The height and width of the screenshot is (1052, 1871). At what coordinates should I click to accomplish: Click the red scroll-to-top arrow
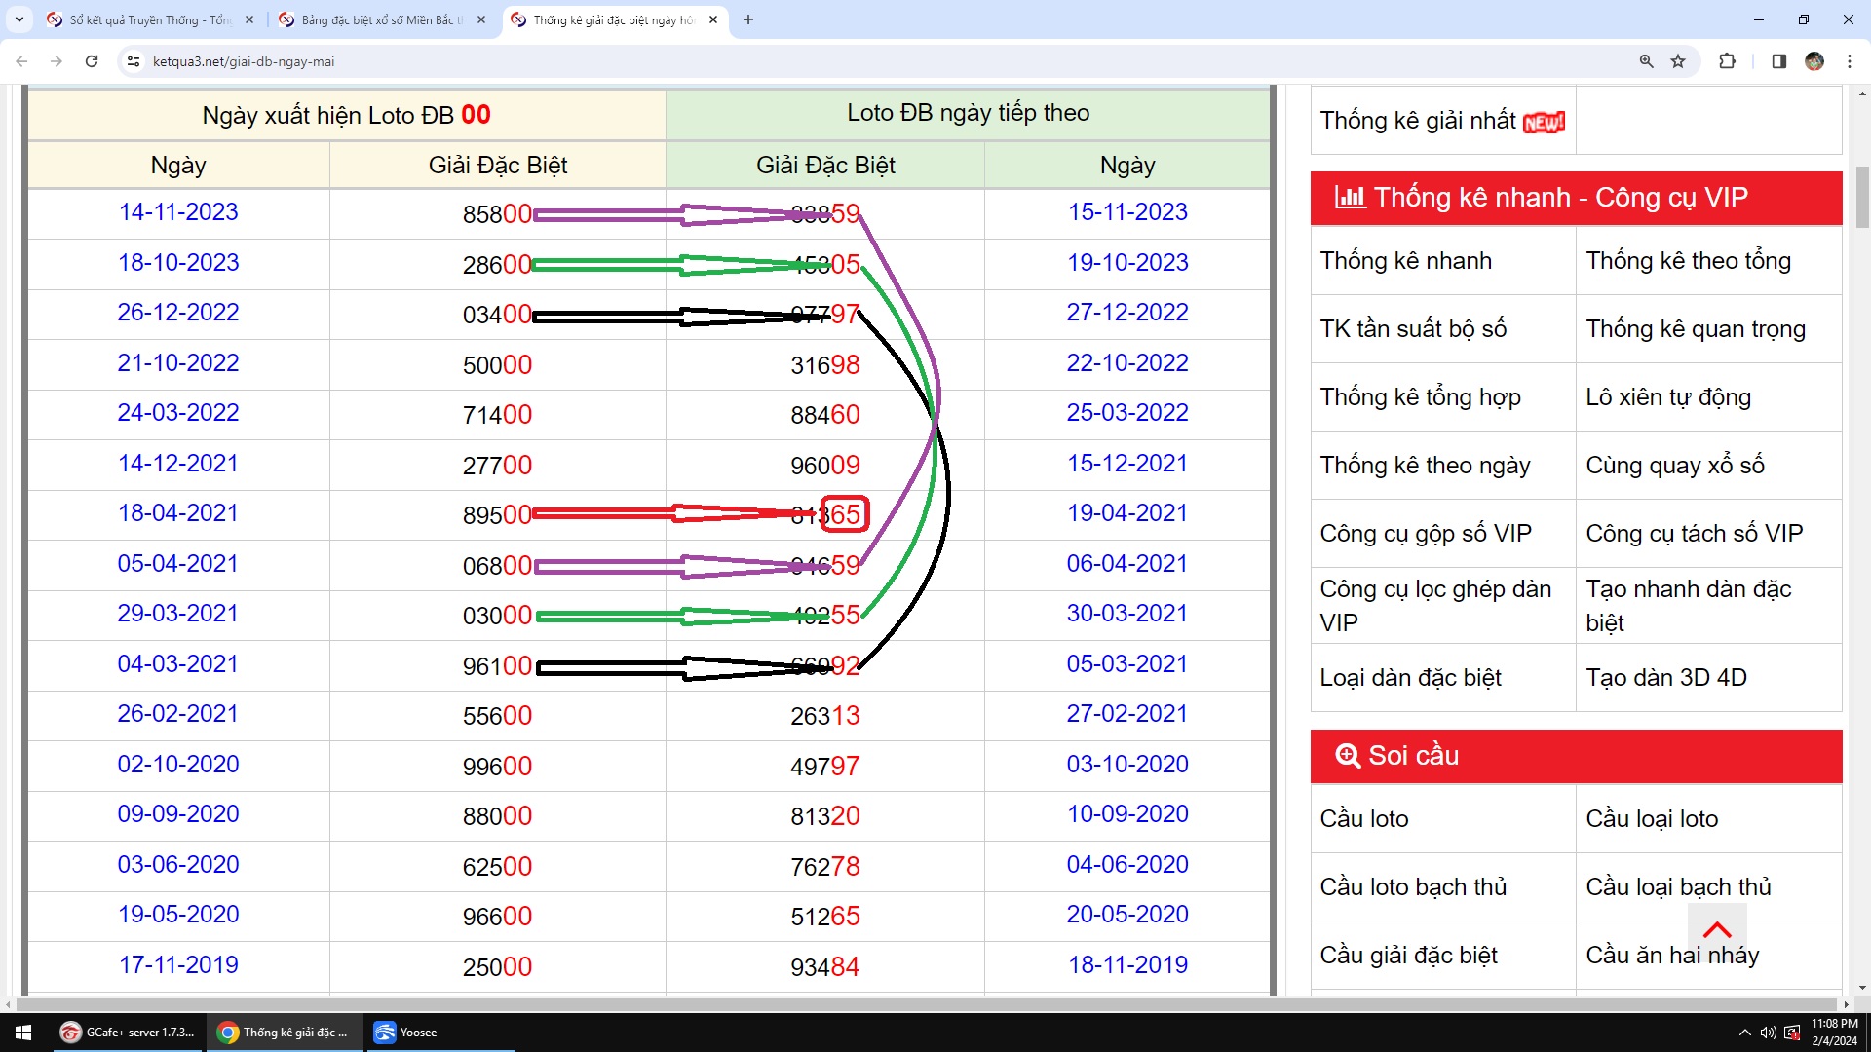(x=1716, y=929)
